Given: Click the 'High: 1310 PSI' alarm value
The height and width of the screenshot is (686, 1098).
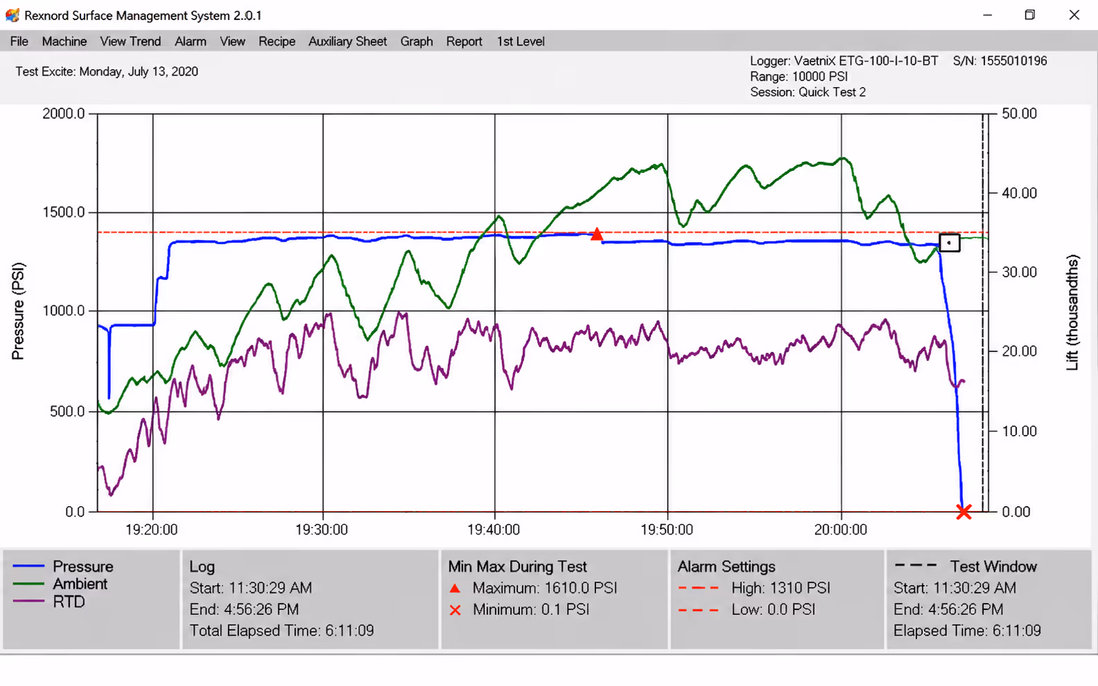Looking at the screenshot, I should tap(781, 588).
